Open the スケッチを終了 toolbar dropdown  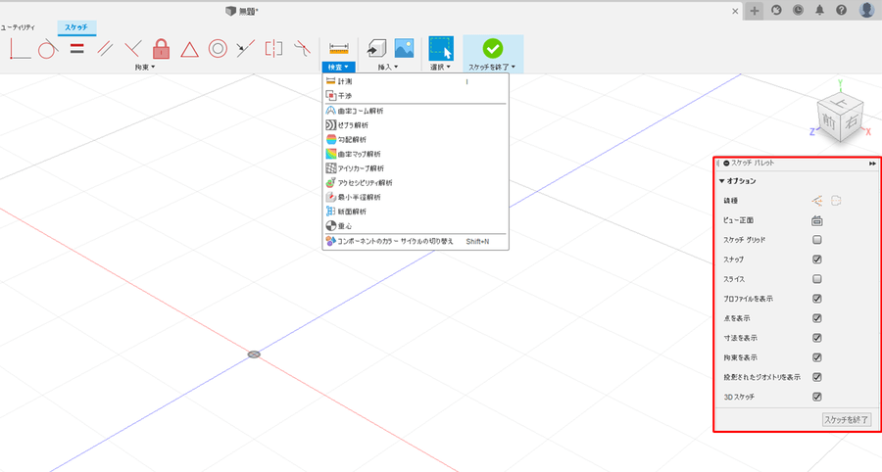pyautogui.click(x=492, y=68)
